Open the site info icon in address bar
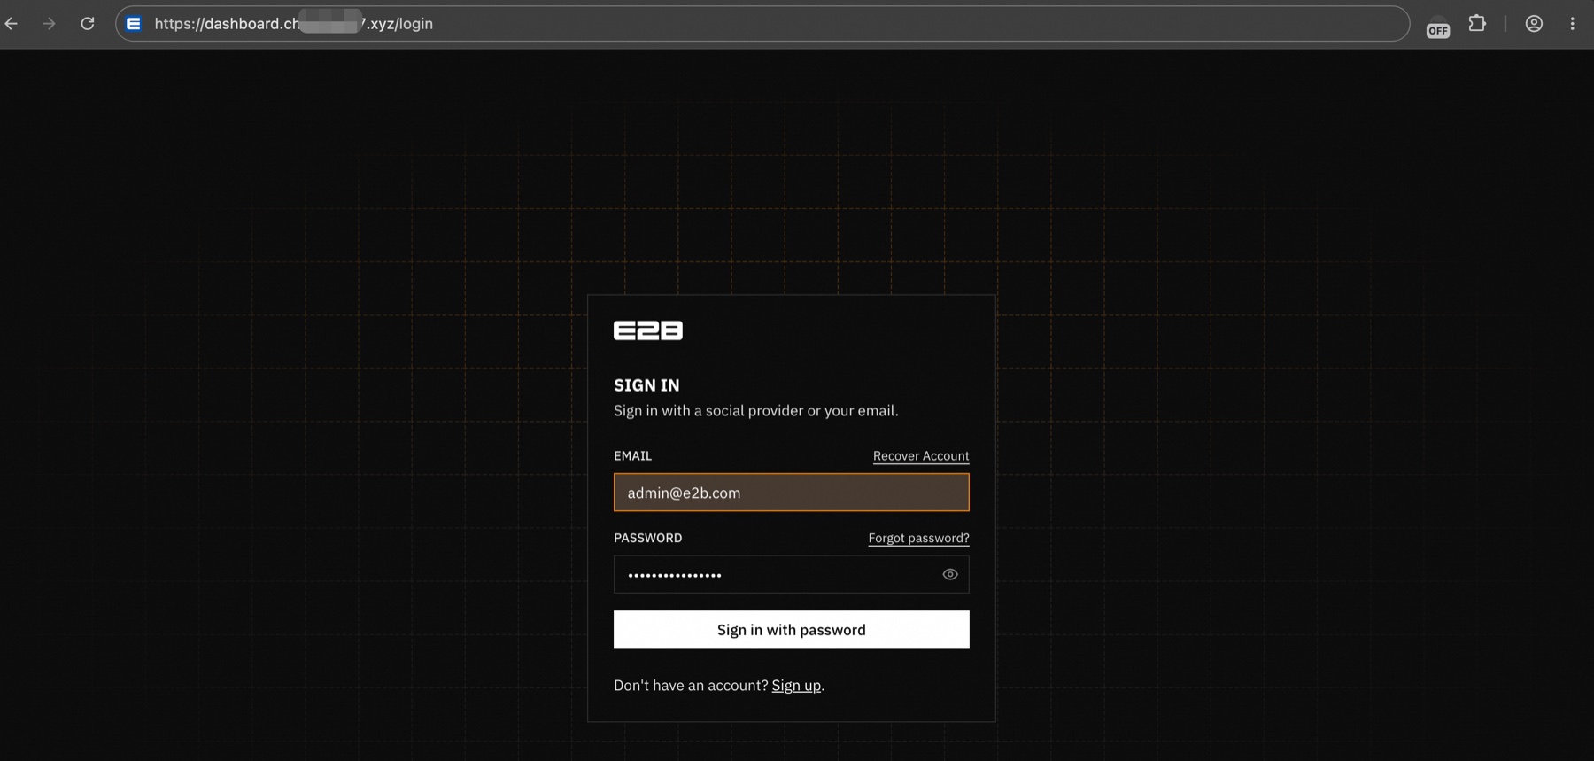This screenshot has width=1594, height=761. (x=134, y=24)
